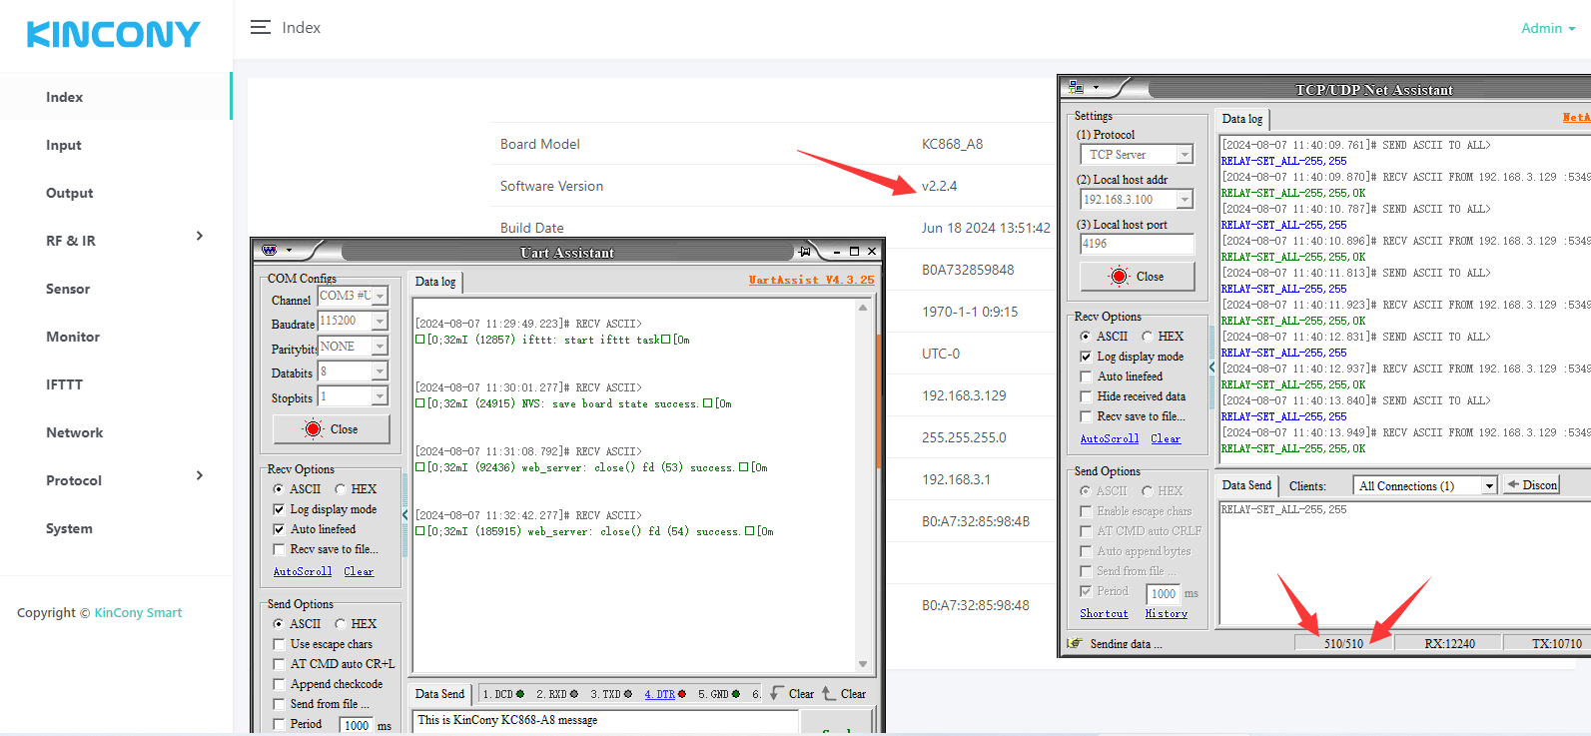Open the Network page in sidebar
Screen dimensions: 1591x736
point(74,432)
